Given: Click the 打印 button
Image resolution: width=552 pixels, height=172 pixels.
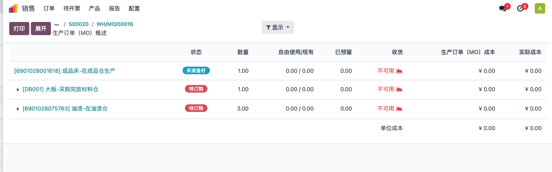Looking at the screenshot, I should pos(19,28).
